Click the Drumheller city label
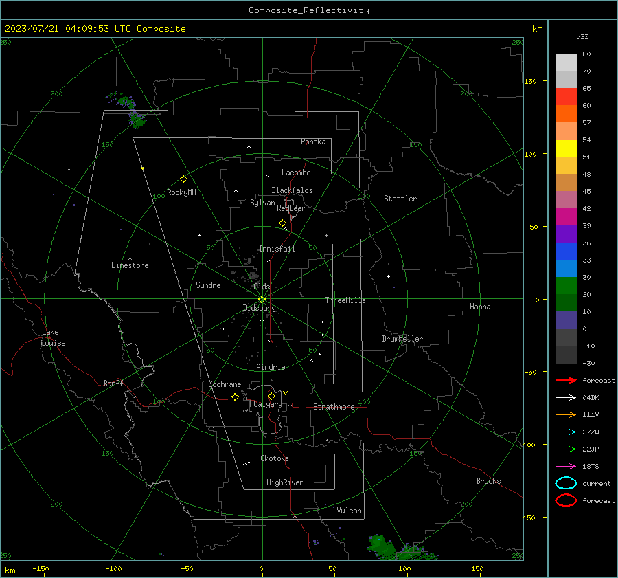This screenshot has height=578, width=618. [x=402, y=339]
